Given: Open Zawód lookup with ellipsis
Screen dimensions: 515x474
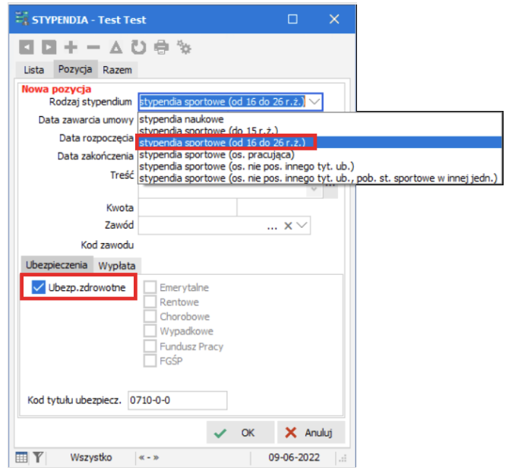Looking at the screenshot, I should pyautogui.click(x=272, y=227).
